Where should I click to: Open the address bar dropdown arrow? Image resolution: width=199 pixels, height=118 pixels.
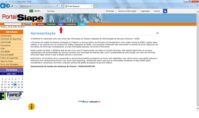pos(59,6)
